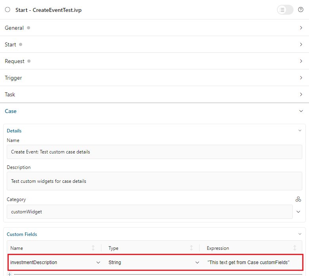Sort custom fields by Type column
Screen dimensions: 309x276
pyautogui.click(x=191, y=248)
